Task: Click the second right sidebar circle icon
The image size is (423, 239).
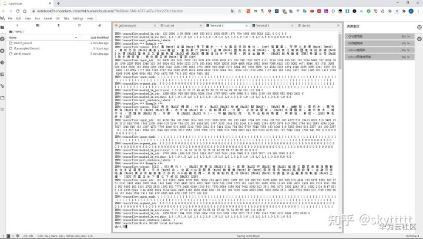Action: coord(419,39)
